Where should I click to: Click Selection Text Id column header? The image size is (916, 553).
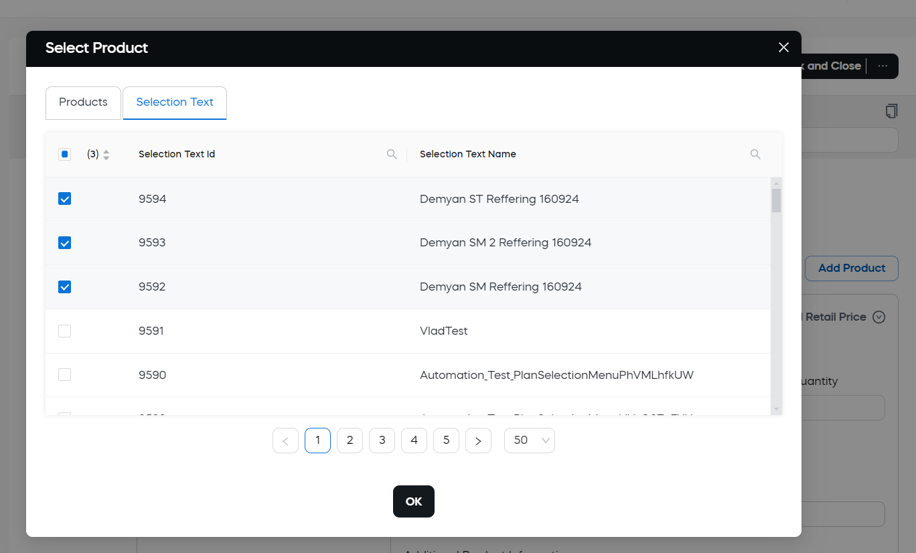177,155
